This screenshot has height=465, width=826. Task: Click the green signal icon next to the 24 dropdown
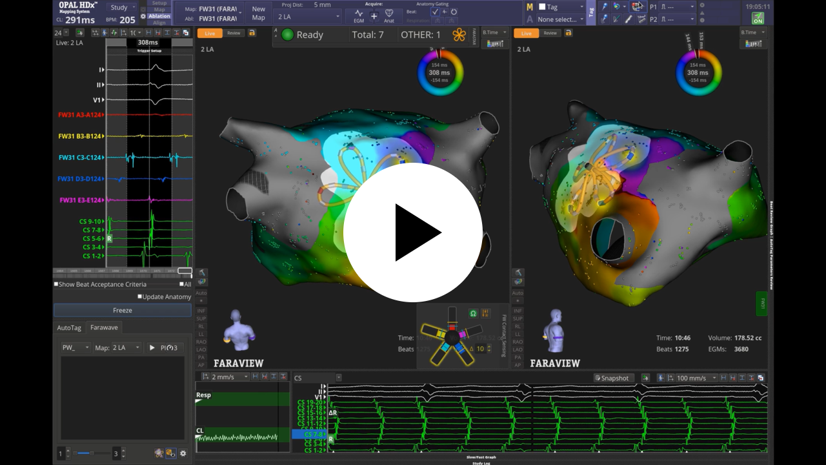pos(80,32)
